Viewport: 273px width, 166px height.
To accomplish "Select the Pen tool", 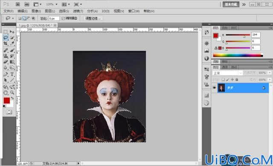I will [x=6, y=74].
